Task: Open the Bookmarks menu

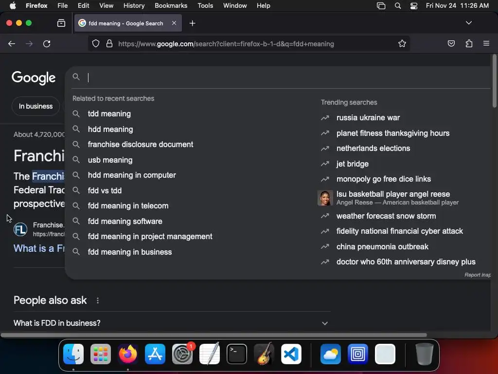Action: point(171,6)
